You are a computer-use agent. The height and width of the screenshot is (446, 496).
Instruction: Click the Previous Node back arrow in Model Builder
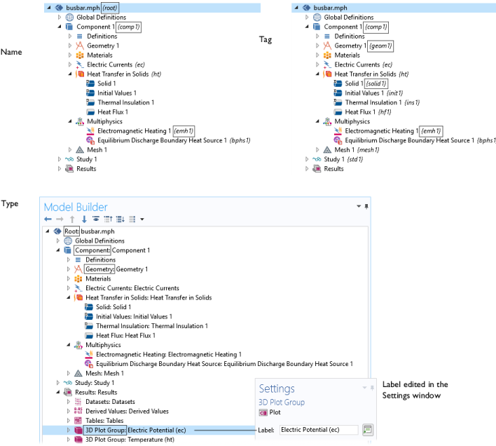[x=48, y=219]
